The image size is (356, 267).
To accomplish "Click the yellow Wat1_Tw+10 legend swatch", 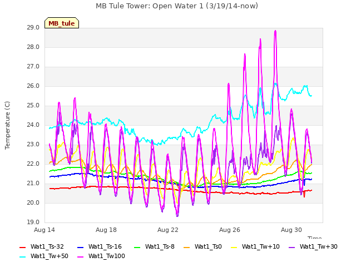I will (x=234, y=247).
